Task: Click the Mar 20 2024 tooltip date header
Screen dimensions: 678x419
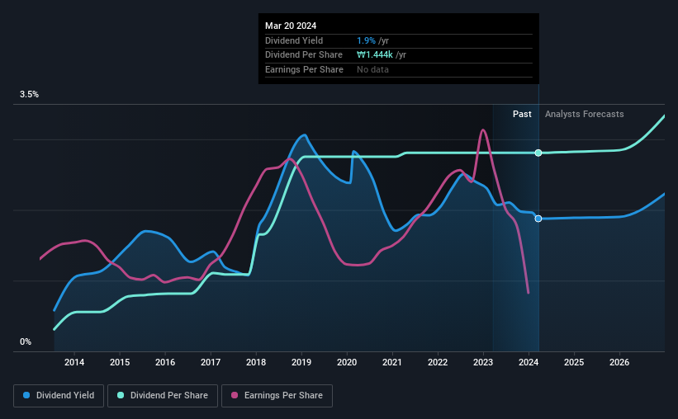Action: pos(291,26)
